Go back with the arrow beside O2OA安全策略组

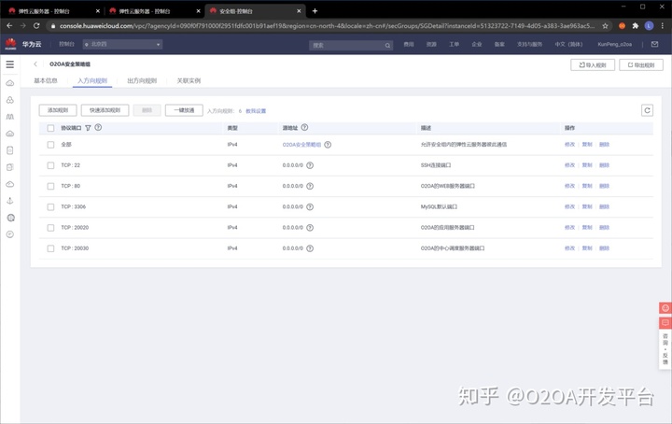point(35,64)
